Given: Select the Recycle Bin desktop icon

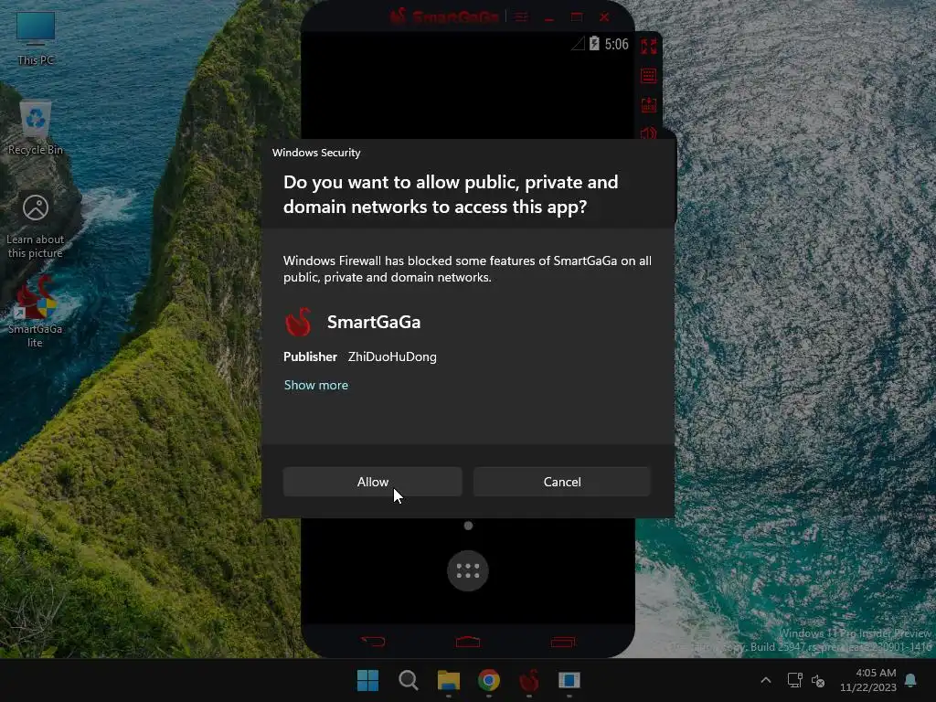Looking at the screenshot, I should tap(36, 128).
